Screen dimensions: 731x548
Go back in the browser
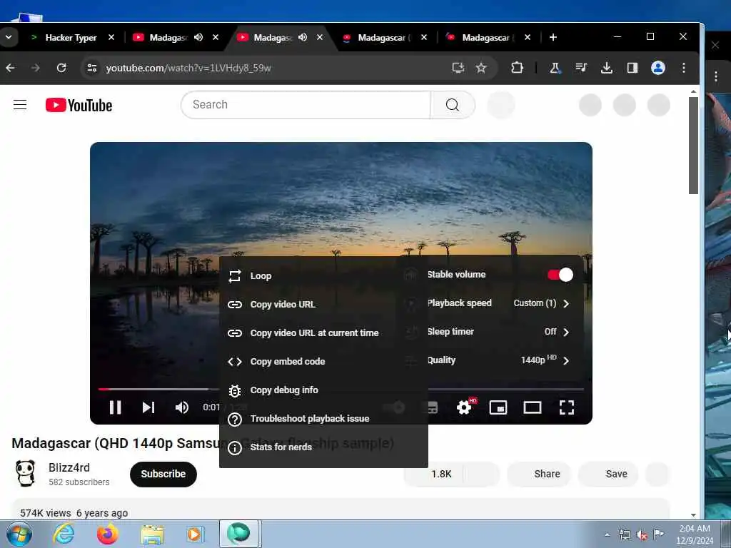click(10, 68)
